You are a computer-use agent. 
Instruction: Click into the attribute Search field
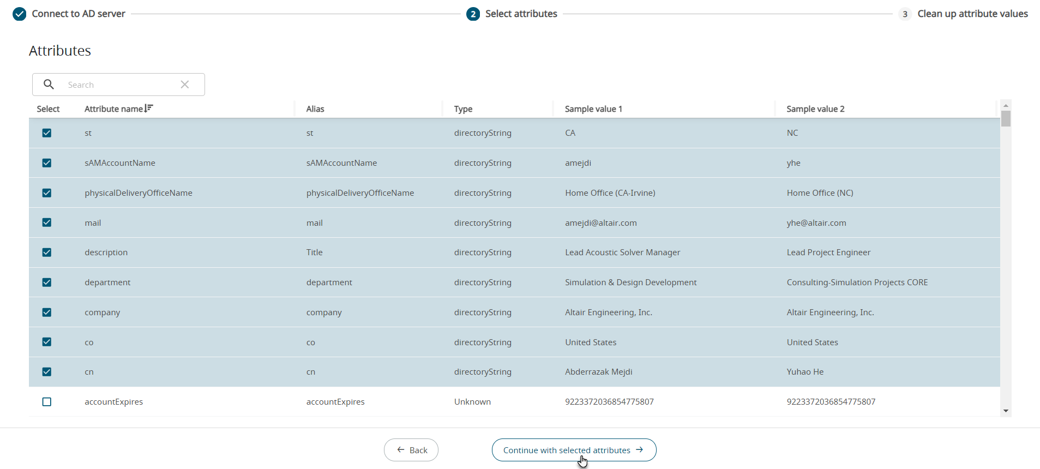(x=120, y=85)
